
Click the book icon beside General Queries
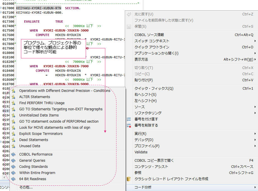coord(13,160)
